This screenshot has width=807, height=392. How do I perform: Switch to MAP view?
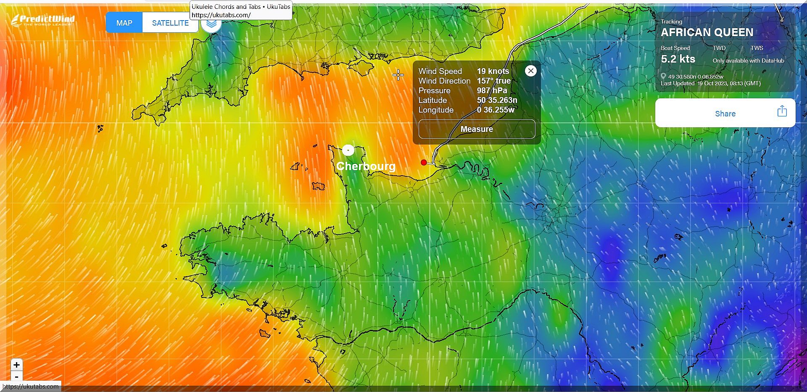[124, 23]
